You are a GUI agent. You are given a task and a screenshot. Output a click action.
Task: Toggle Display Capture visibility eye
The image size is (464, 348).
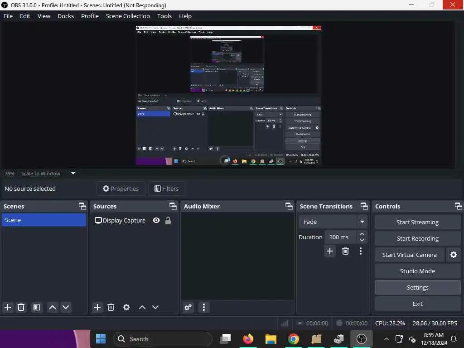(x=156, y=221)
